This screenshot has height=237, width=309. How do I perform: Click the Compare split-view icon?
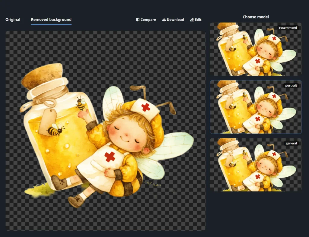[x=138, y=20]
